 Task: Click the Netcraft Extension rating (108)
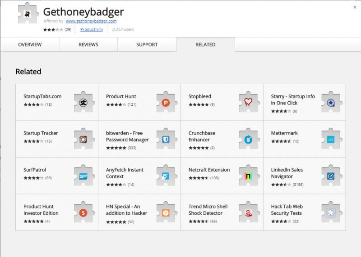(x=204, y=178)
